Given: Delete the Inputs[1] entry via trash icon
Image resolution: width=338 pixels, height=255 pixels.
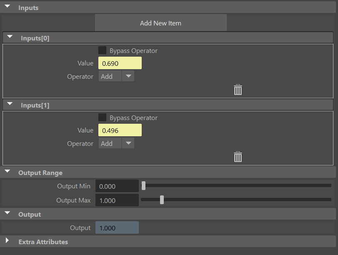Looking at the screenshot, I should 238,157.
